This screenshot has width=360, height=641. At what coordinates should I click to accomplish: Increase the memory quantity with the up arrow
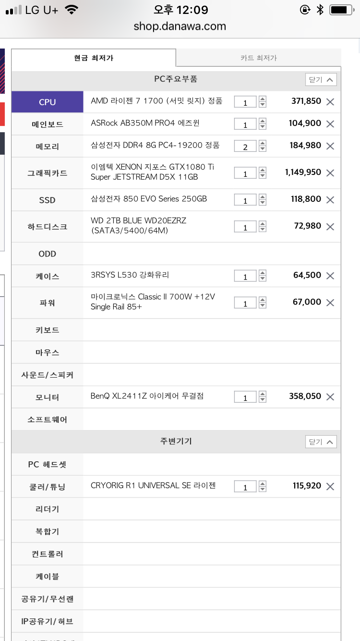coord(262,143)
